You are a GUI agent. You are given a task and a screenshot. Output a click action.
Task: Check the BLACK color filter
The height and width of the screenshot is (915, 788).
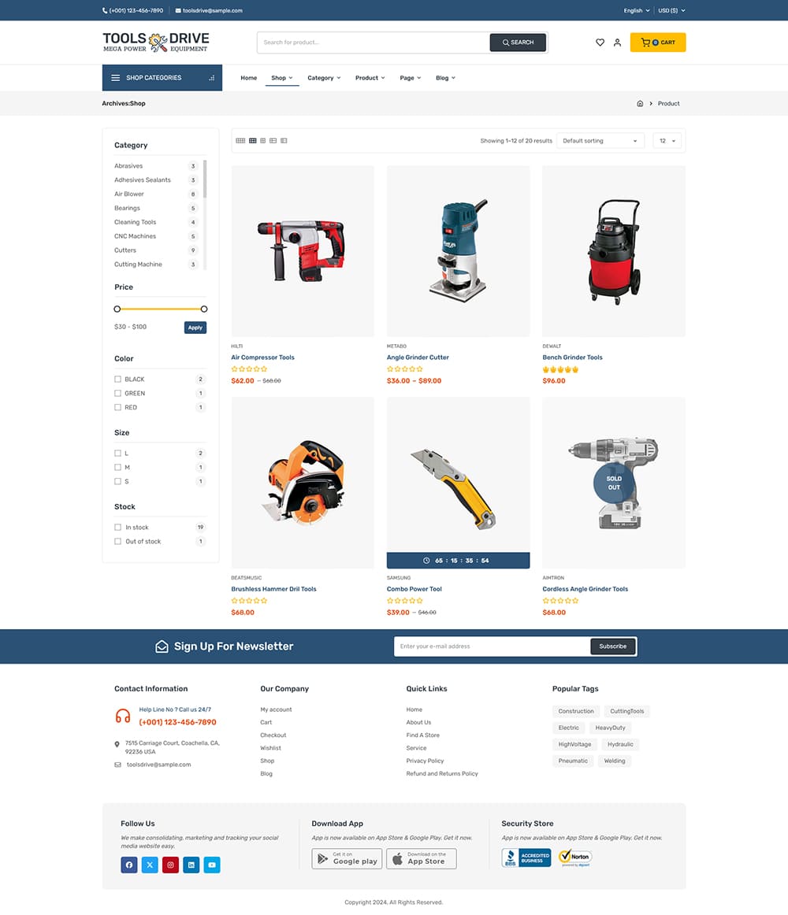tap(118, 380)
